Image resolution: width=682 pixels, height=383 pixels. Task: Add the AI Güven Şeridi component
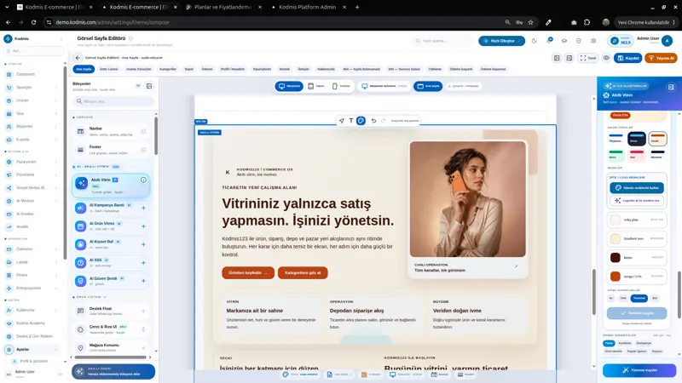(143, 281)
